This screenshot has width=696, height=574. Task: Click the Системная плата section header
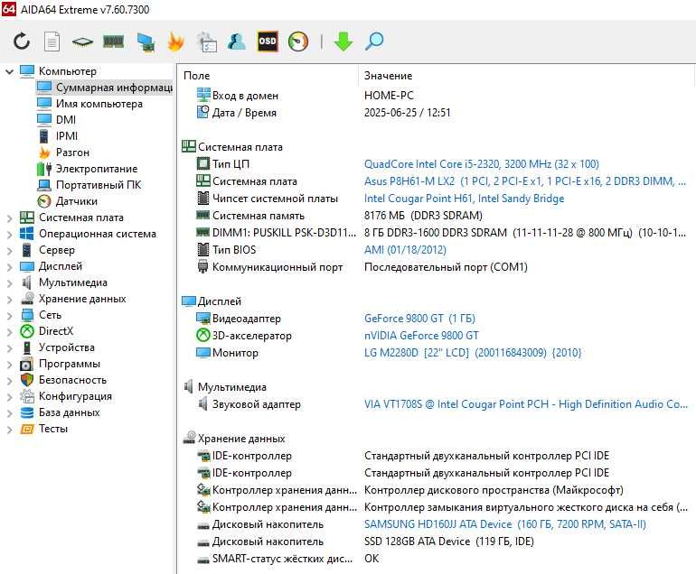(x=231, y=147)
